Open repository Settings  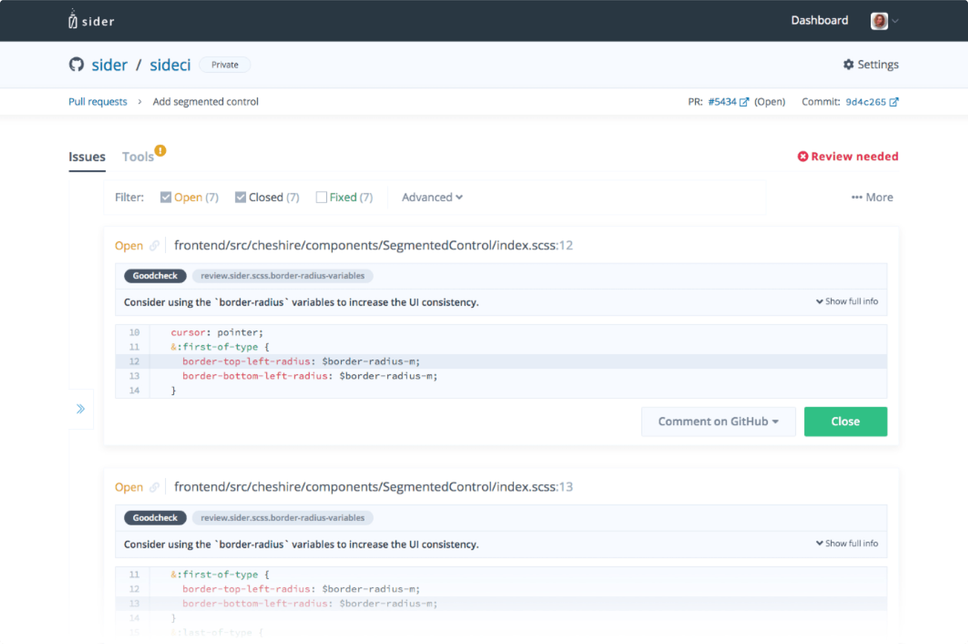(871, 65)
